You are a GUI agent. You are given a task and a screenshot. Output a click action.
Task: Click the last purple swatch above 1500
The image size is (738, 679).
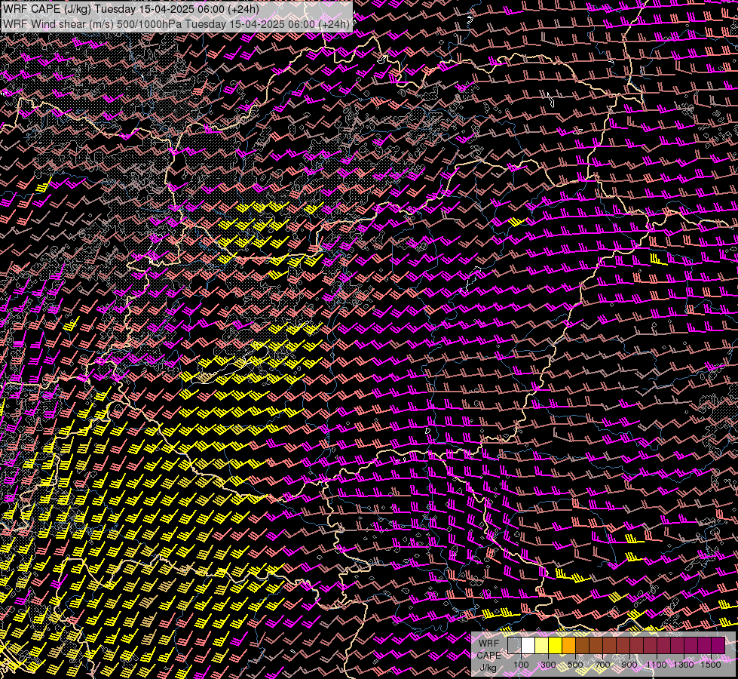[x=718, y=646]
